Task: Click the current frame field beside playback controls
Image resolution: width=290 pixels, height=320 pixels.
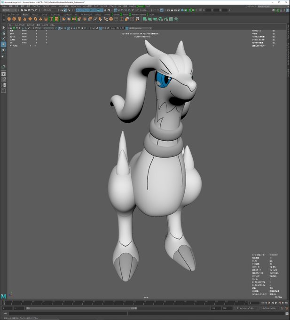Action: point(254,303)
